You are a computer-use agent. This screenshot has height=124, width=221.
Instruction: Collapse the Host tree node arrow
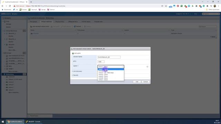pyautogui.click(x=3, y=21)
